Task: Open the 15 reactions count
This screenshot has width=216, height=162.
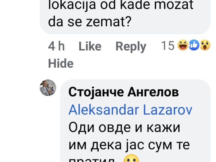Action: 186,45
